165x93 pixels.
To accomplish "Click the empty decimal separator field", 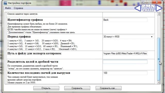I will [125, 62].
